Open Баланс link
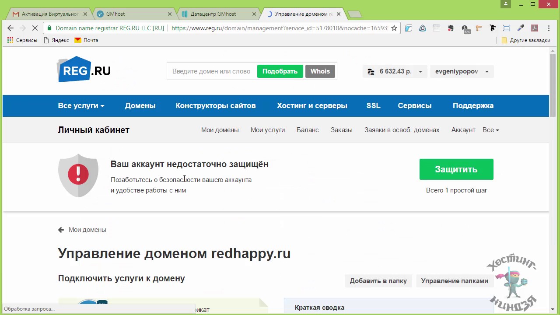The width and height of the screenshot is (560, 315). 308,130
